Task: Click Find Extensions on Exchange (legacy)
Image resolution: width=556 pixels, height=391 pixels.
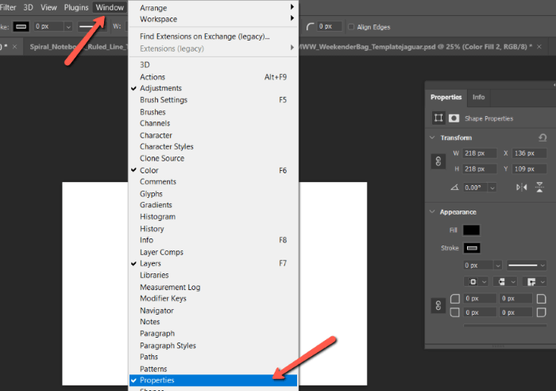Action: point(205,37)
